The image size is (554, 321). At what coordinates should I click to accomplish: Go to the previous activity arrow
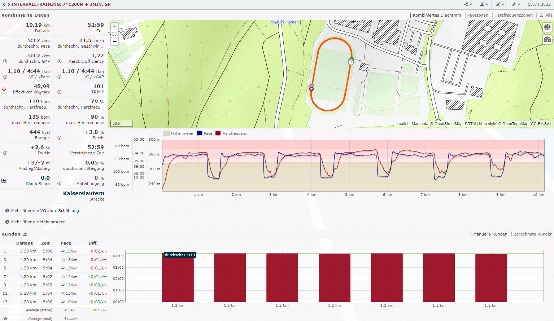4,4
